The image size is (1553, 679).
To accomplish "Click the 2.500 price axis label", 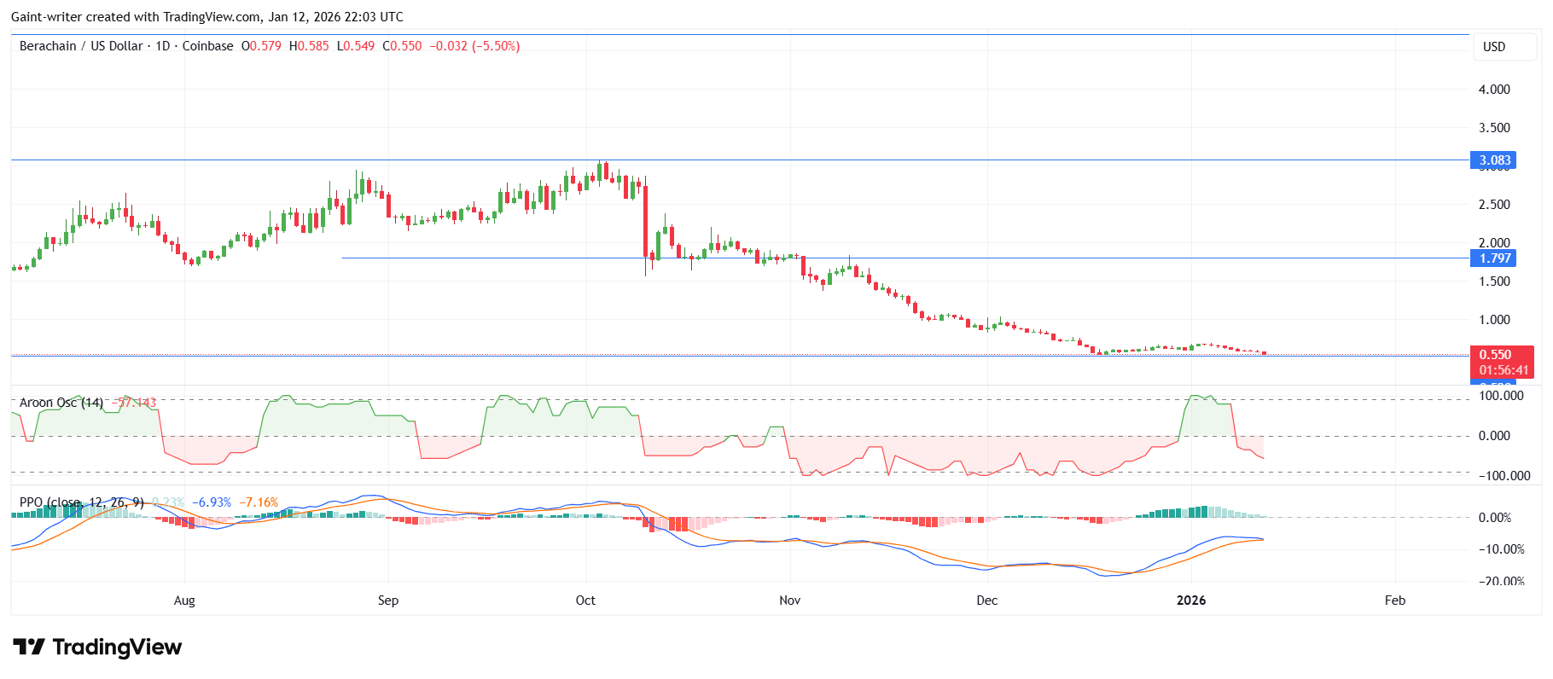I will coord(1494,205).
